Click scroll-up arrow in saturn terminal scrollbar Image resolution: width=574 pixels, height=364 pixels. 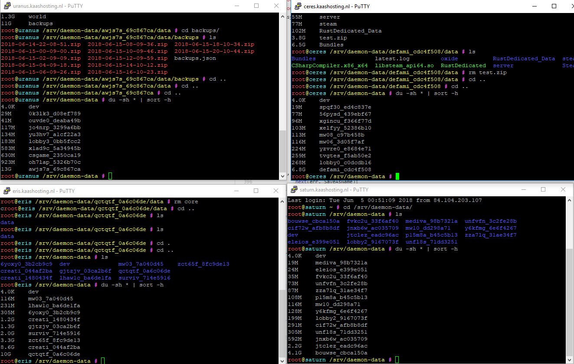click(x=569, y=201)
